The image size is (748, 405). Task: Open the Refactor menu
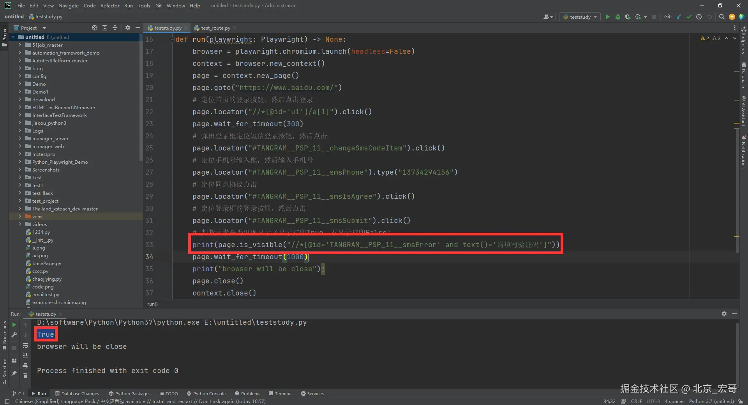[x=110, y=5]
